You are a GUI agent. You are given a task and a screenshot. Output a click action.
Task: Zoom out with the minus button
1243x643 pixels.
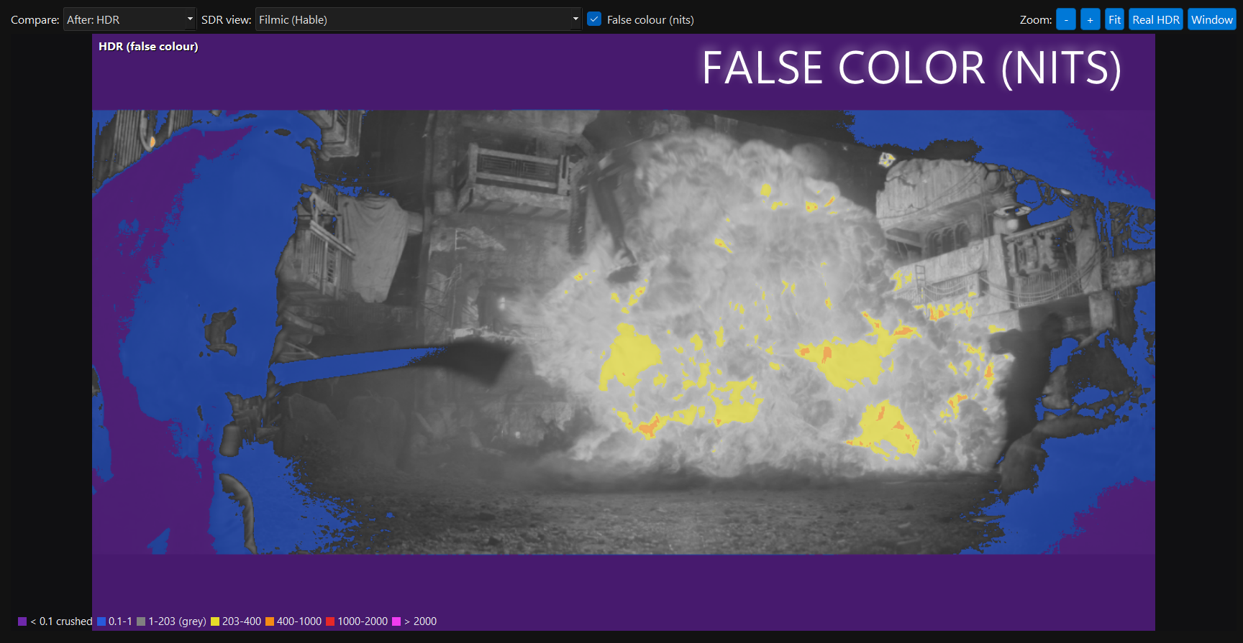[1066, 19]
